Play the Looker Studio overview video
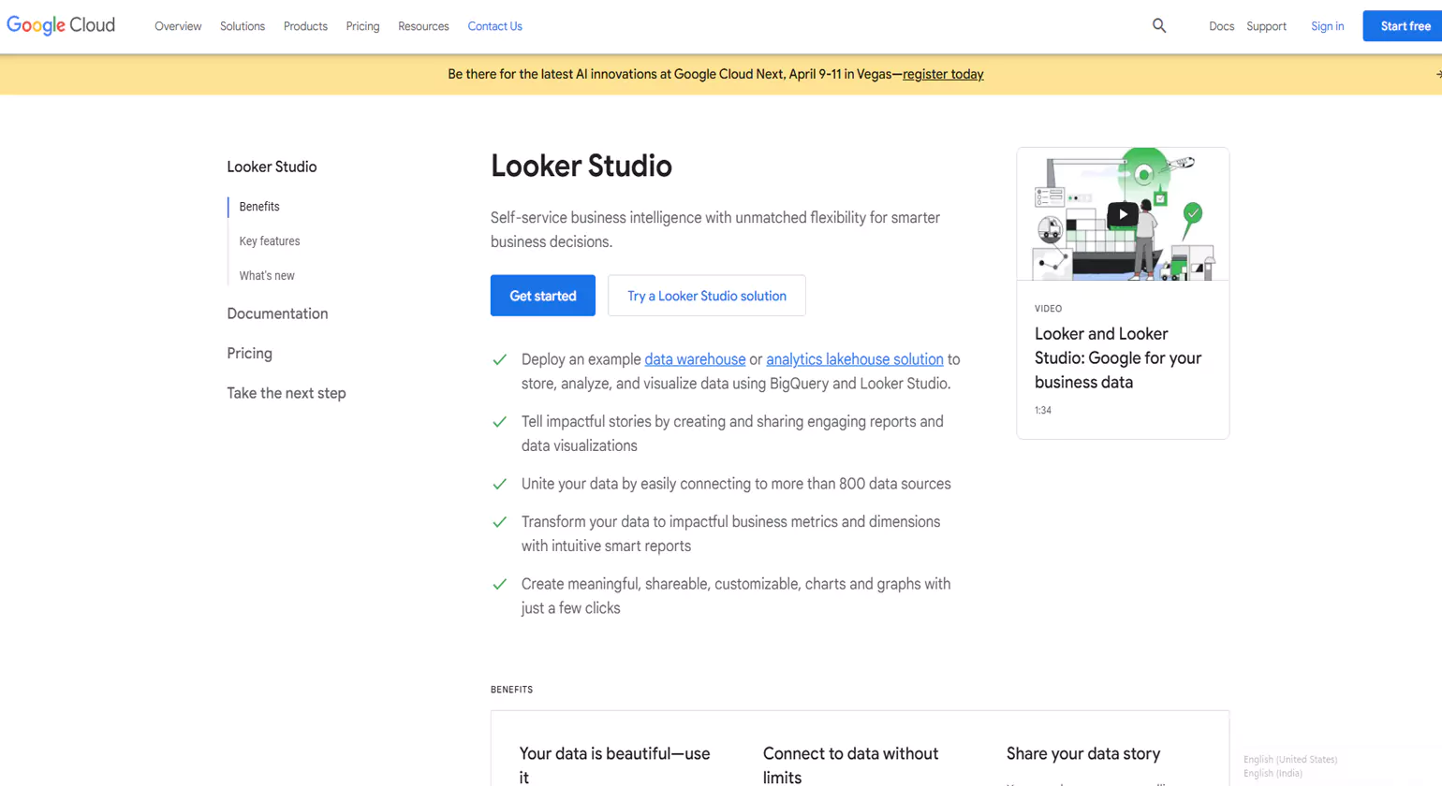The height and width of the screenshot is (786, 1442). pyautogui.click(x=1122, y=213)
